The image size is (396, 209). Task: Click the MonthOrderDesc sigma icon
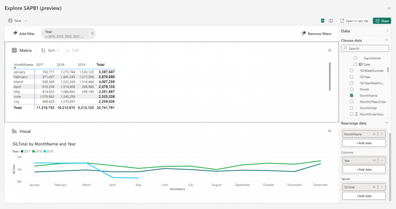pyautogui.click(x=356, y=114)
